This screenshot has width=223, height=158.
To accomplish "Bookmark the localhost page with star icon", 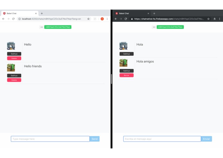I will 88,19.
